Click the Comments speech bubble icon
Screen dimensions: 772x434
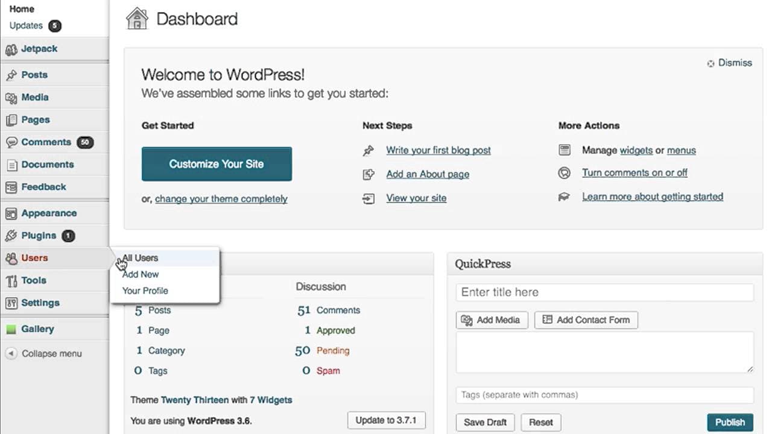tap(11, 142)
